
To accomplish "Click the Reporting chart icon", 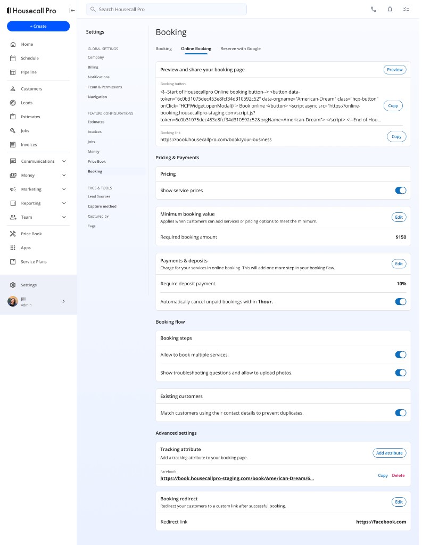I will pyautogui.click(x=13, y=203).
